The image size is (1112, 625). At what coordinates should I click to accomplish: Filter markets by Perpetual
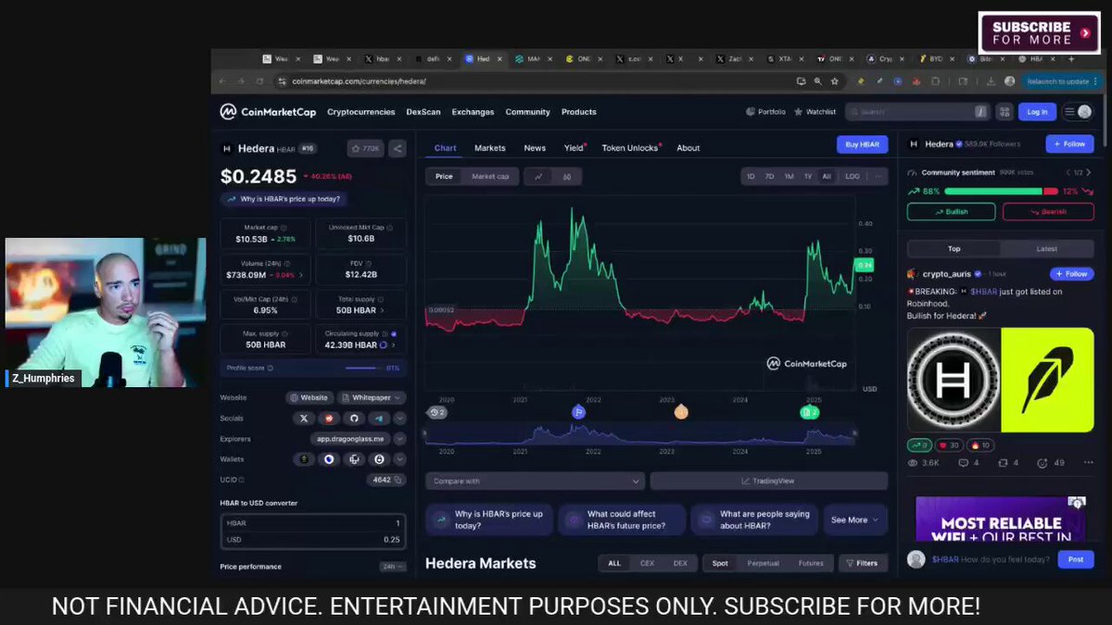click(x=763, y=563)
